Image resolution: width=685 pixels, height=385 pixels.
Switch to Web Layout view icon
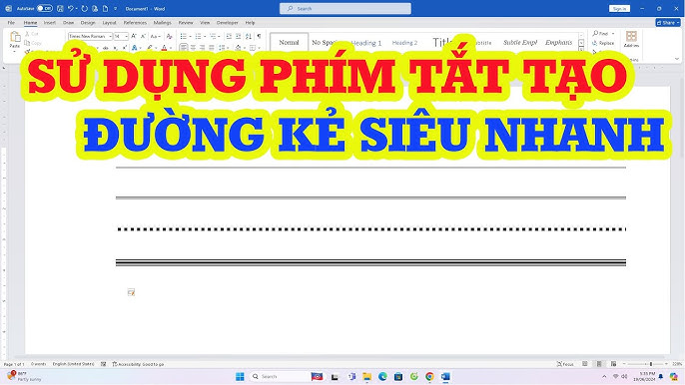tap(613, 364)
